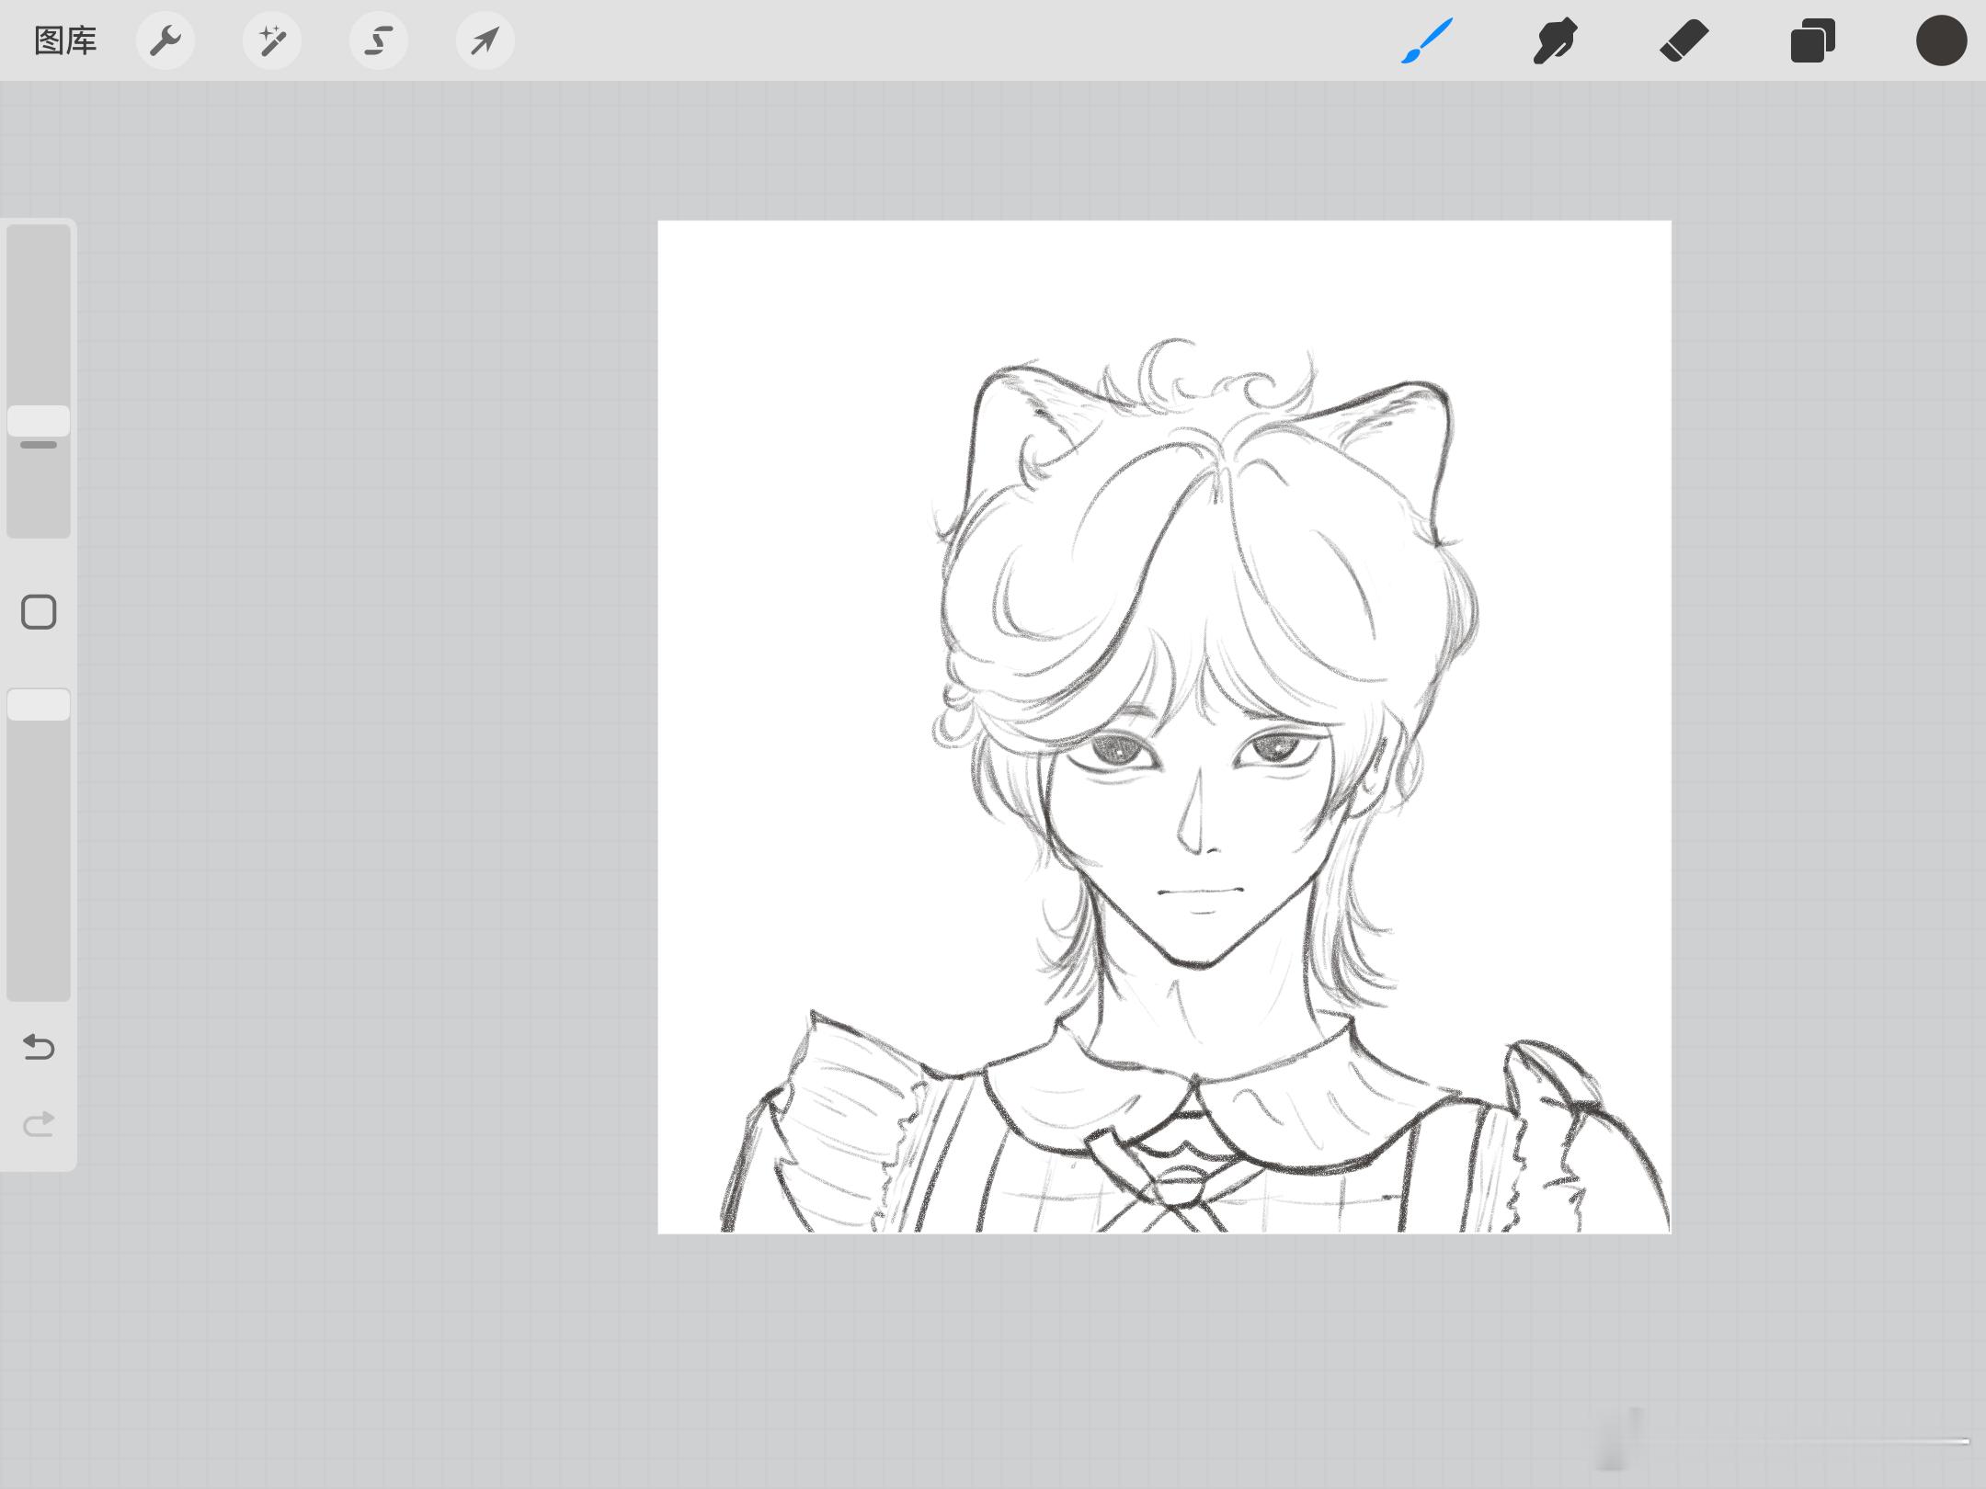The image size is (1986, 1489).
Task: Select the Eraser tool
Action: pyautogui.click(x=1684, y=40)
